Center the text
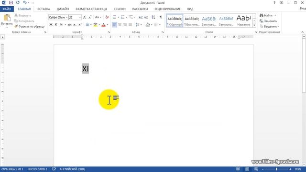306x172 pixels. [120, 24]
